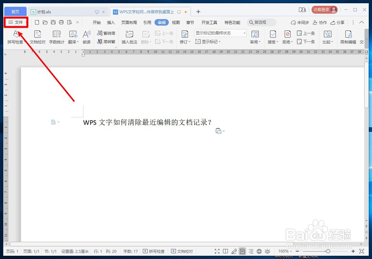Screen dimensions: 372x259
Task: Click the print preview icon
Action: pyautogui.click(x=69, y=22)
